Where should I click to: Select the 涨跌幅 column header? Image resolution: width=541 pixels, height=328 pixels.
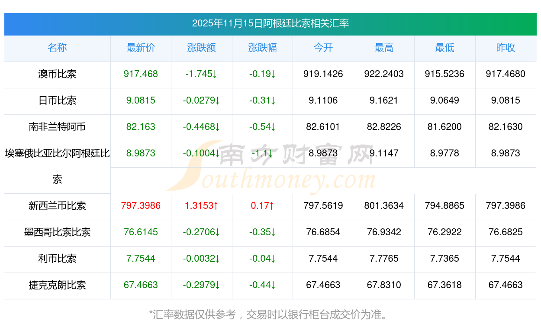click(x=262, y=48)
